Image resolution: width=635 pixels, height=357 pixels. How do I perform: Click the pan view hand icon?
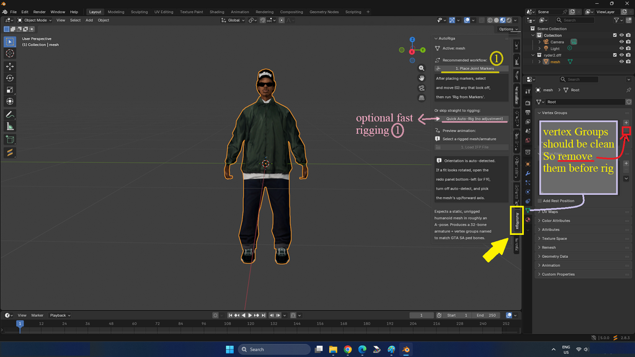point(422,78)
